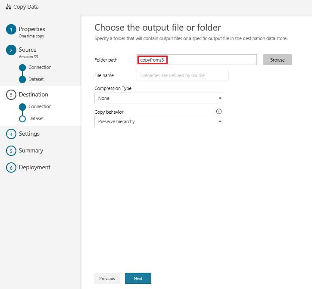Open the Summary step
The image size is (312, 289).
point(31,151)
